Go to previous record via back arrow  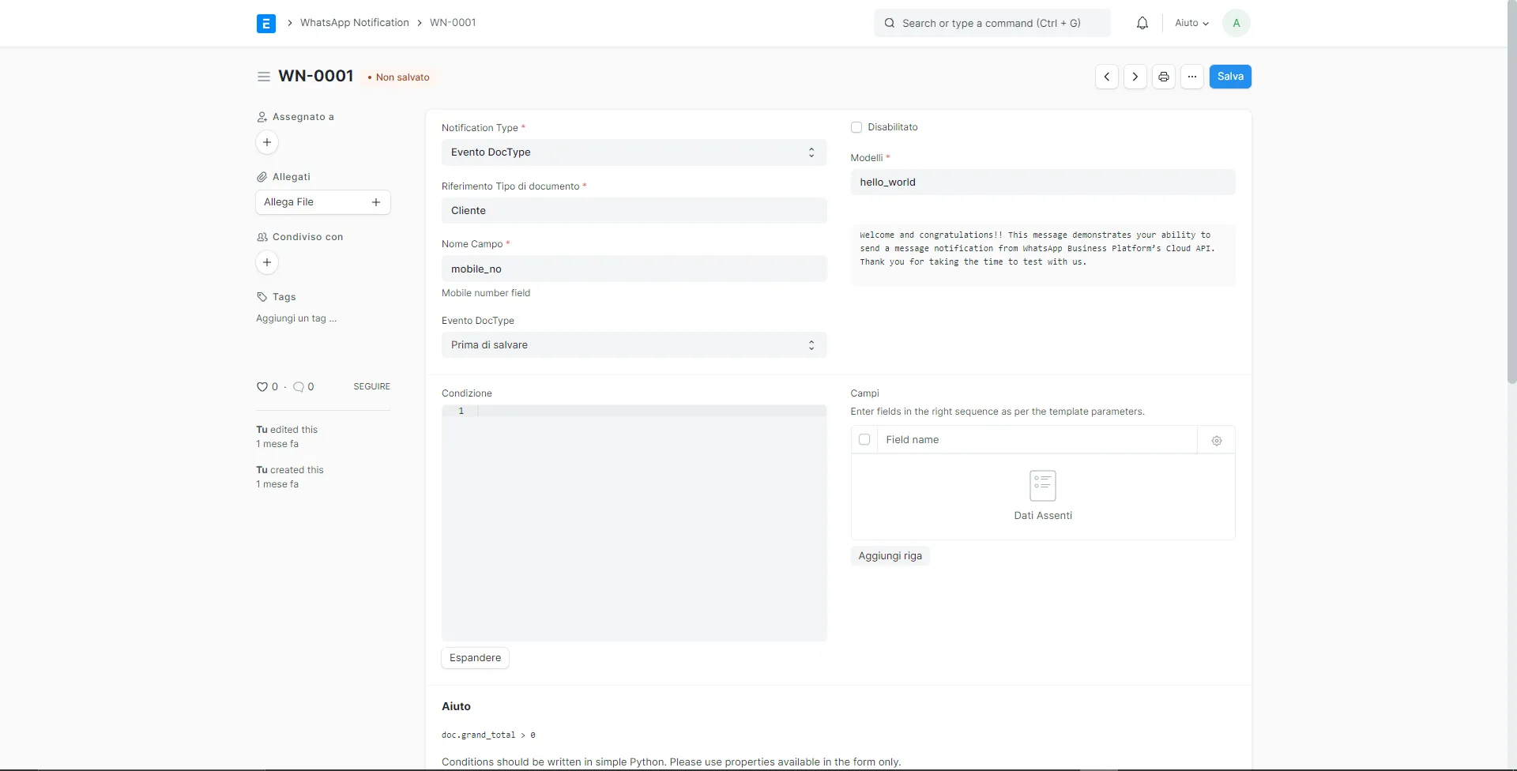pyautogui.click(x=1106, y=76)
